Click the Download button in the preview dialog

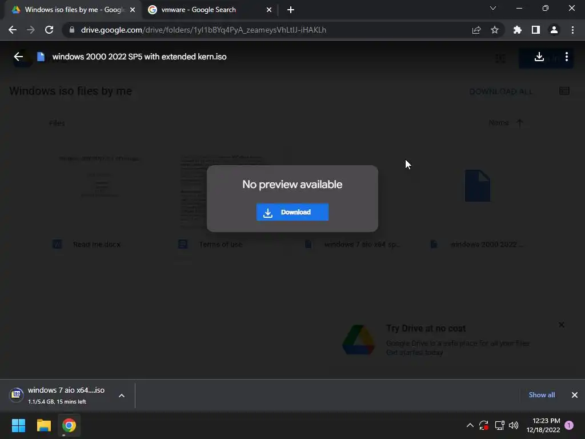point(292,212)
